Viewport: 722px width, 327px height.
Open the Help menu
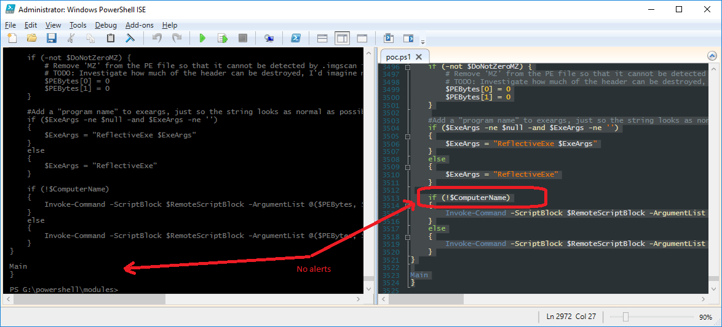[170, 25]
